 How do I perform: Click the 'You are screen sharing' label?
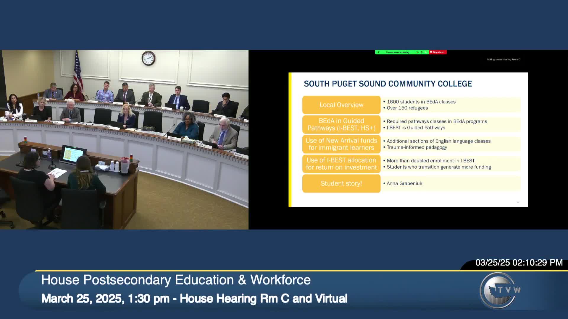tap(397, 52)
